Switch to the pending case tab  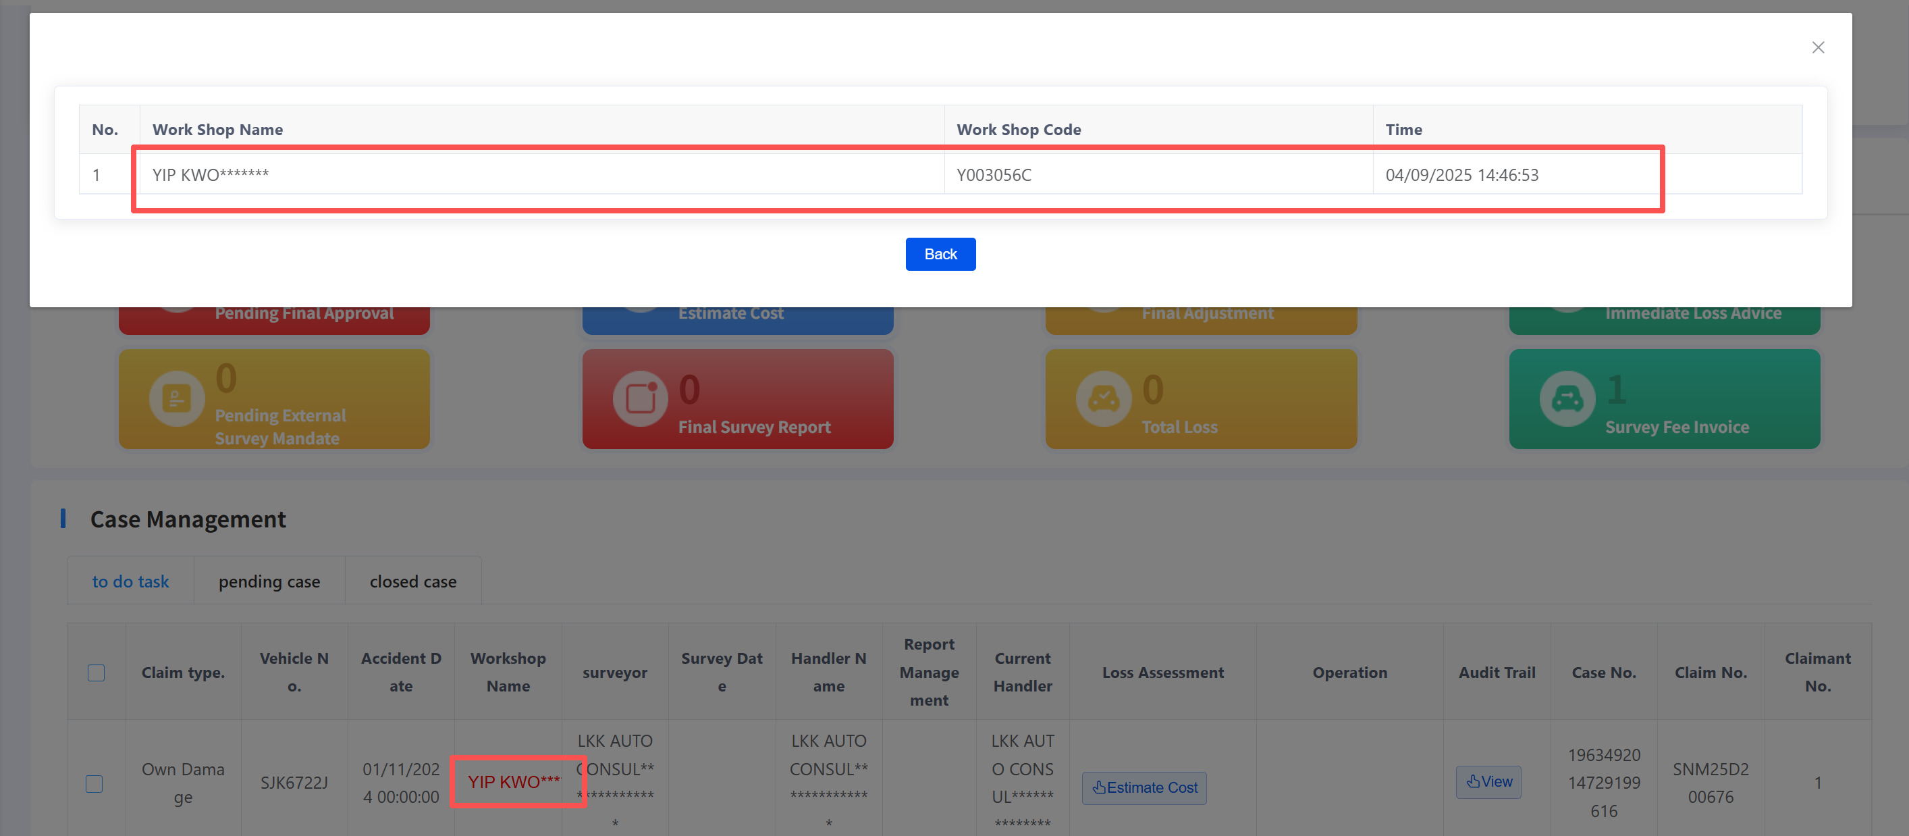(x=269, y=582)
